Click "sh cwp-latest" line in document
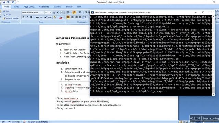Image resolution: width=219 pixels, height=123 pixels. pyautogui.click(x=72, y=91)
